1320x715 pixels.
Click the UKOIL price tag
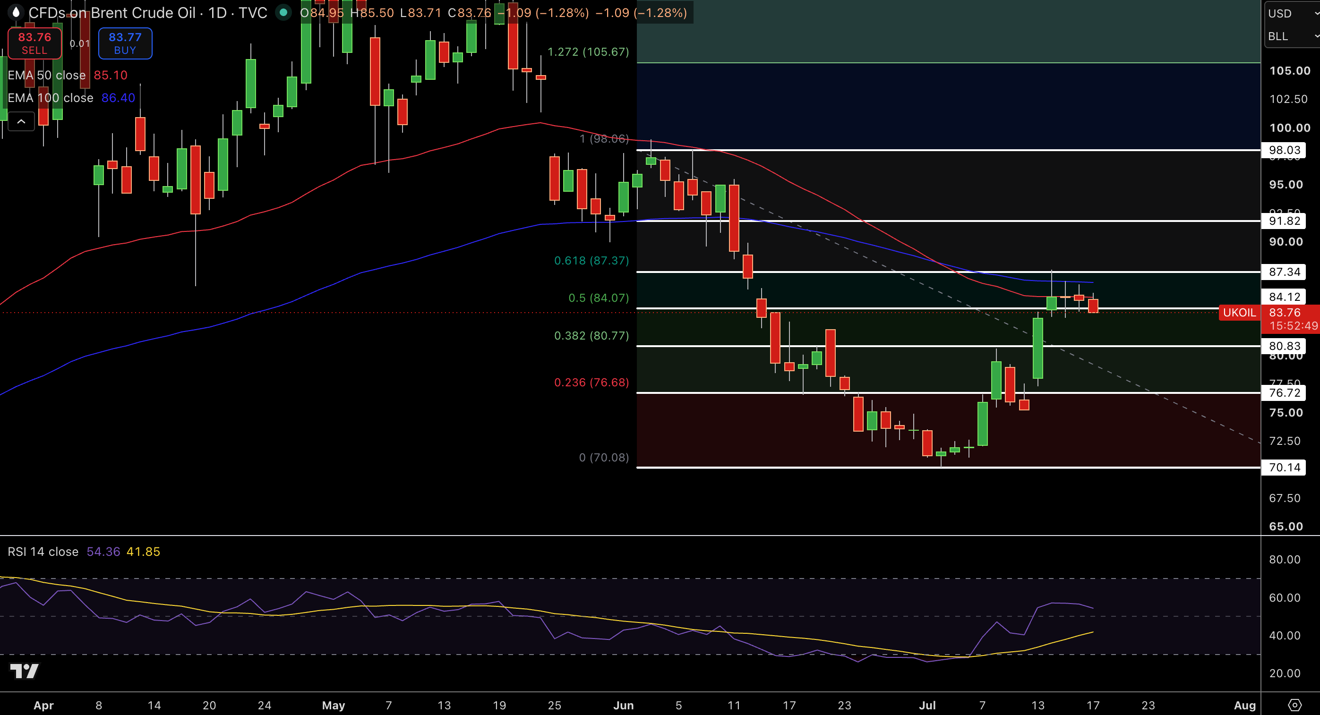tap(1239, 313)
